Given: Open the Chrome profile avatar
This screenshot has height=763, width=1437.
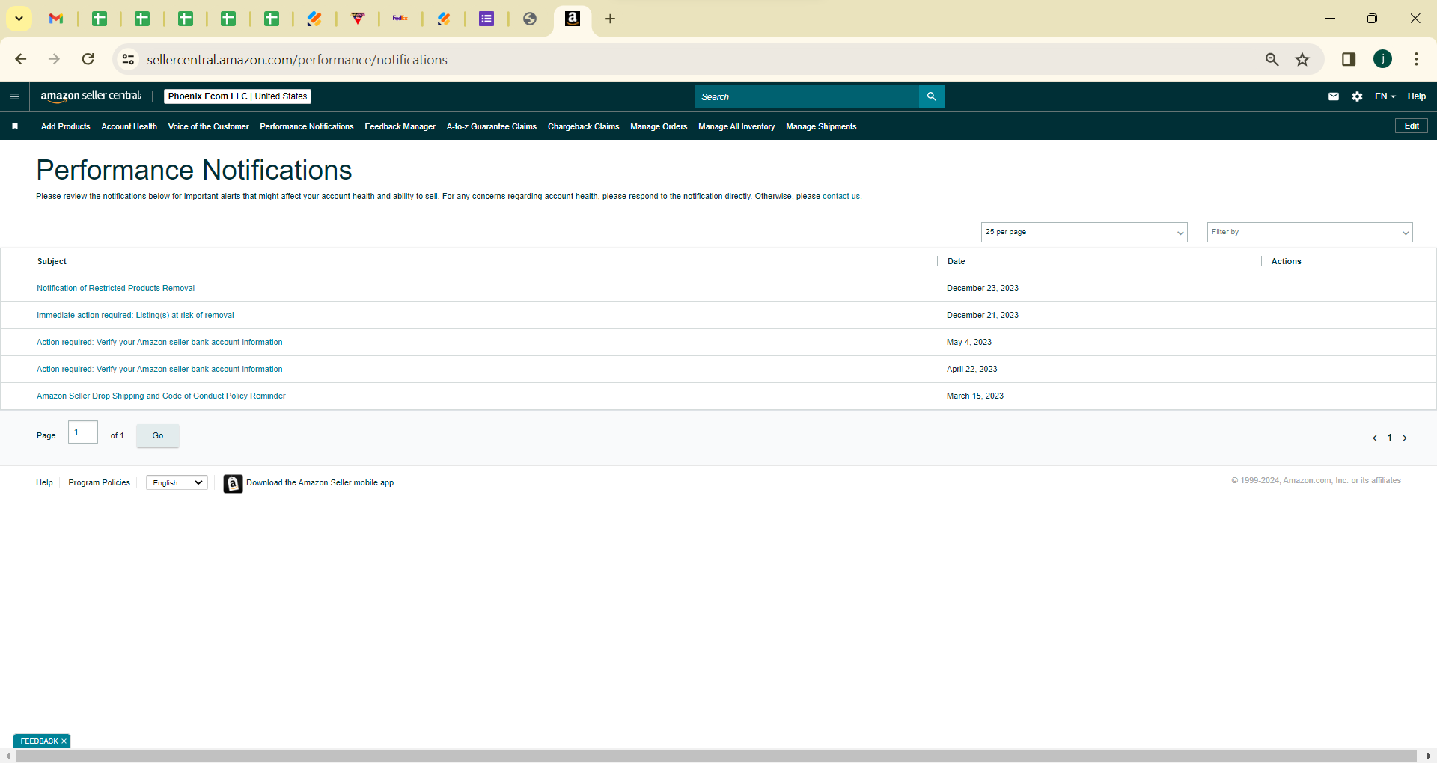Looking at the screenshot, I should point(1382,59).
